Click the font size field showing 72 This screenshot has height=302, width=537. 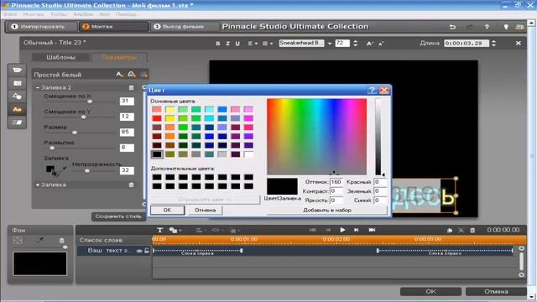(x=342, y=43)
